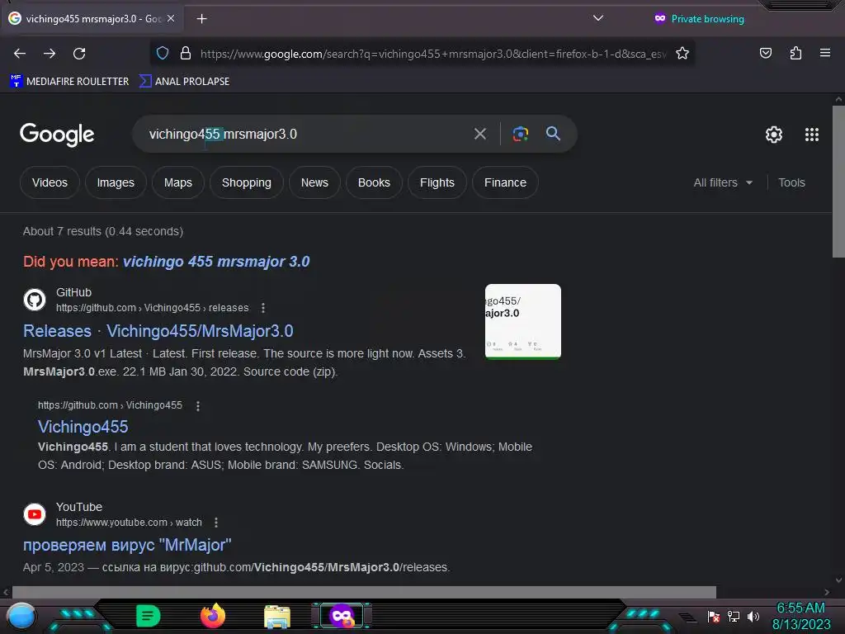845x634 pixels.
Task: Go back to the previous page
Action: pyautogui.click(x=20, y=54)
